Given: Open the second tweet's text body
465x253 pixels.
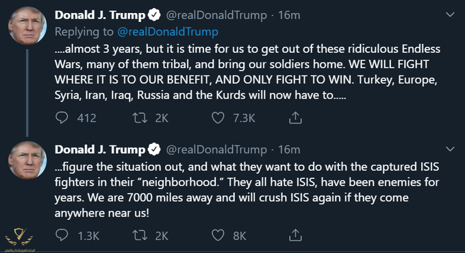Looking at the screenshot, I should pyautogui.click(x=247, y=190).
